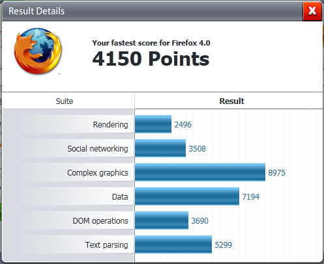Click the Text parsing suite label
This screenshot has width=324, height=264.
[106, 245]
